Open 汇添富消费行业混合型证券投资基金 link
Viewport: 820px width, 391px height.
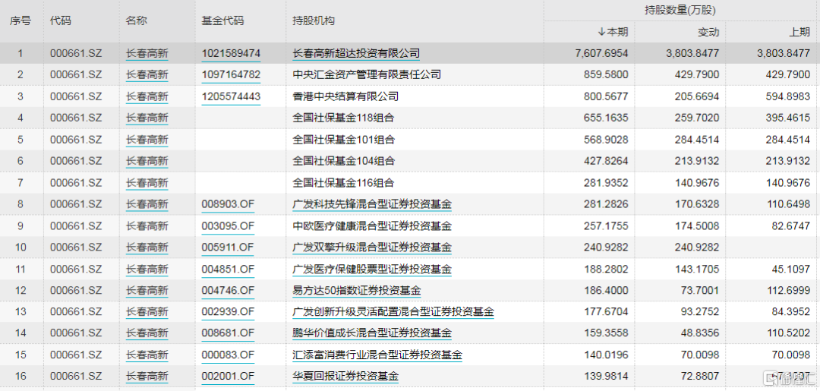pos(377,355)
